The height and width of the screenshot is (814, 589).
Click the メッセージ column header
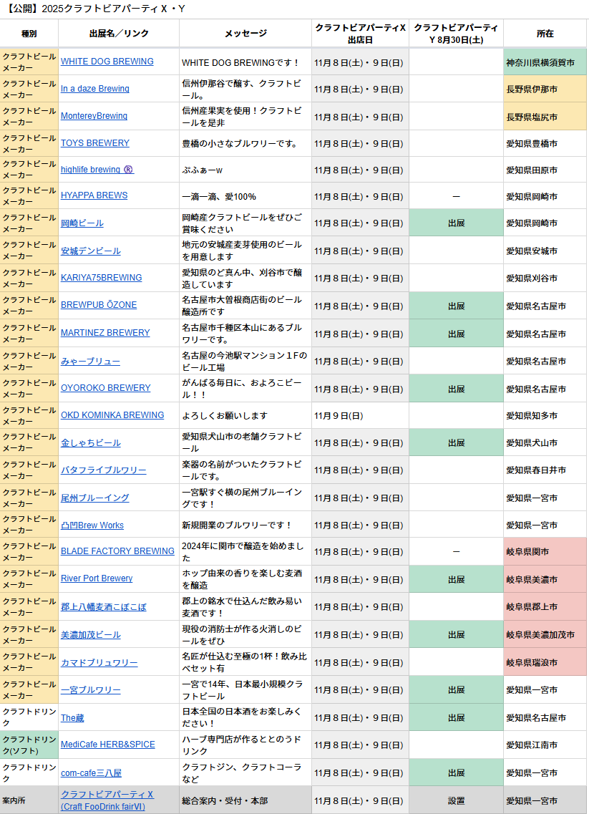pyautogui.click(x=245, y=34)
